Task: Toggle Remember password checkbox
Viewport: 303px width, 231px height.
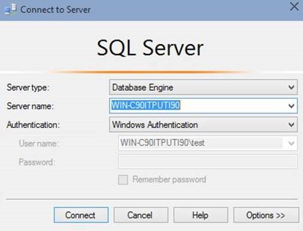Action: click(123, 180)
